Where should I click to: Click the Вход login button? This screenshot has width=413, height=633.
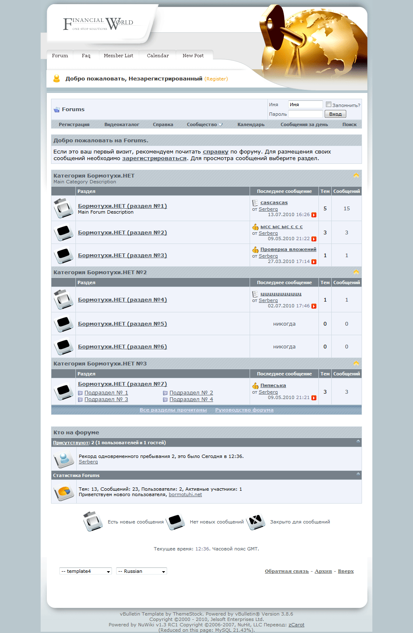[335, 114]
